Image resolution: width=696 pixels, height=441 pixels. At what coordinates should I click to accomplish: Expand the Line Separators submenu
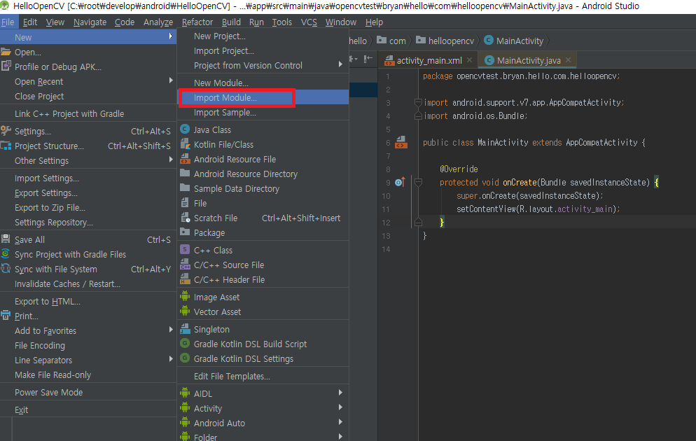171,359
